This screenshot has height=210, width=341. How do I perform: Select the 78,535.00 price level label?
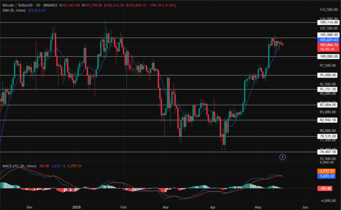[x=327, y=136]
